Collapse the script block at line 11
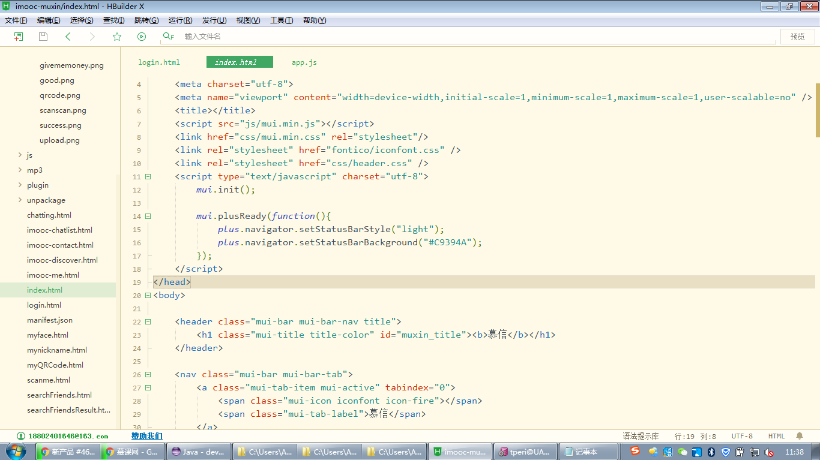Image resolution: width=820 pixels, height=460 pixels. point(148,176)
